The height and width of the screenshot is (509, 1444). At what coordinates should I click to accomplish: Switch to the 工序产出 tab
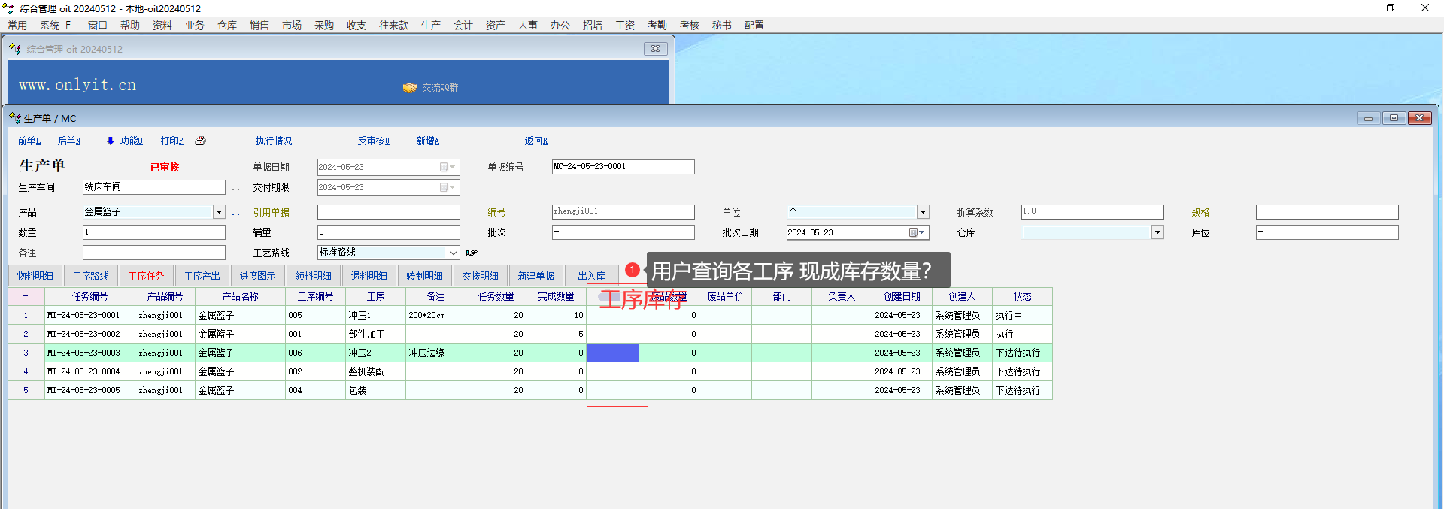click(x=202, y=276)
